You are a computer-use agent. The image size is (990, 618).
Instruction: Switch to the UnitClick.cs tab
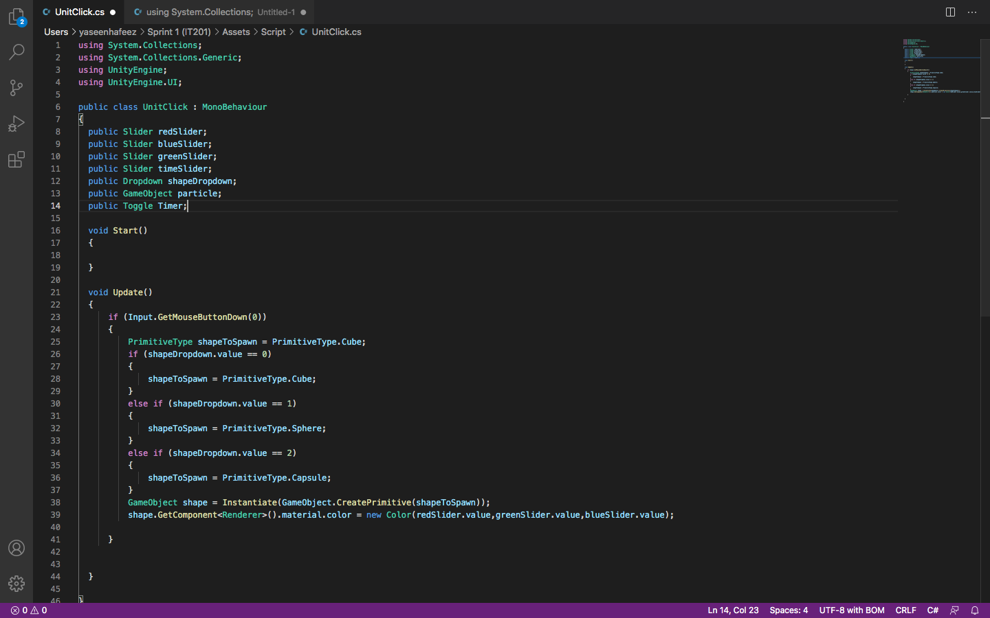coord(79,12)
